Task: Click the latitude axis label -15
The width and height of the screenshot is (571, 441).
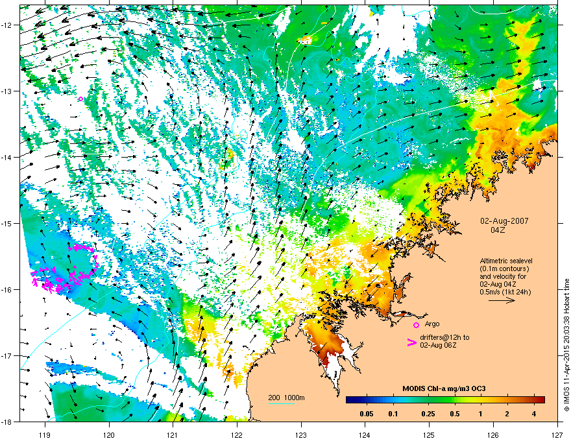Action: [6, 223]
